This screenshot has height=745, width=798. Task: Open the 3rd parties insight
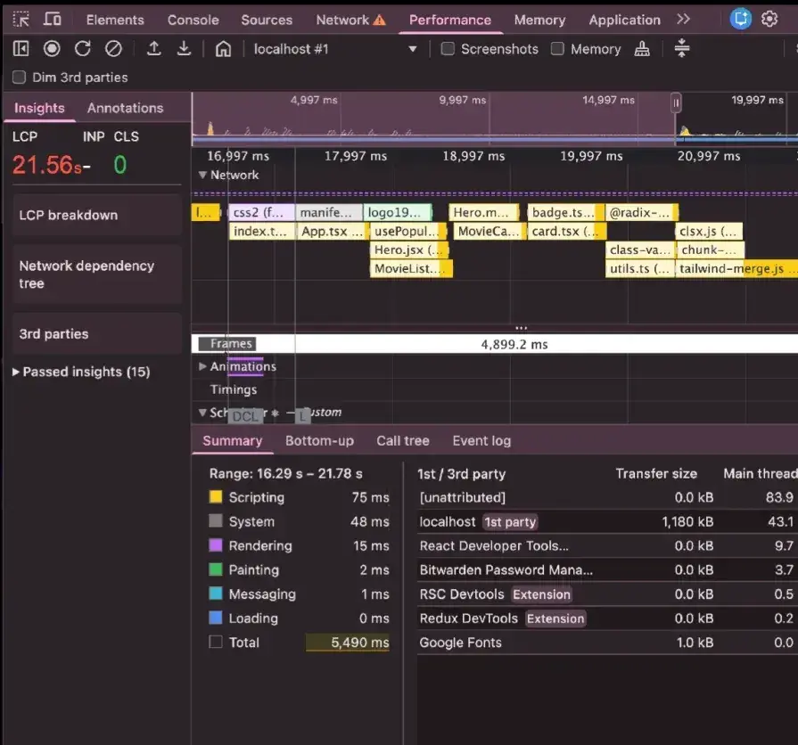(x=97, y=334)
